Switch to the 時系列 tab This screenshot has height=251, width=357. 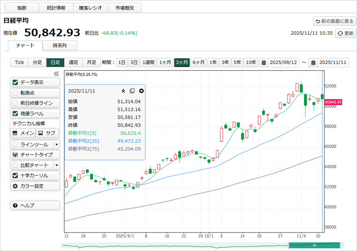coord(59,46)
